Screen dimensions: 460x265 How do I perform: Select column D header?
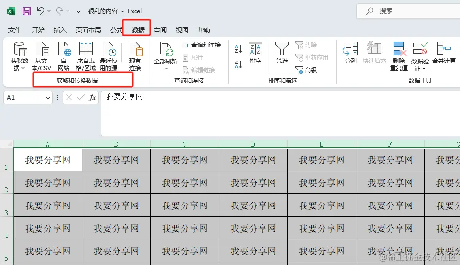click(253, 144)
